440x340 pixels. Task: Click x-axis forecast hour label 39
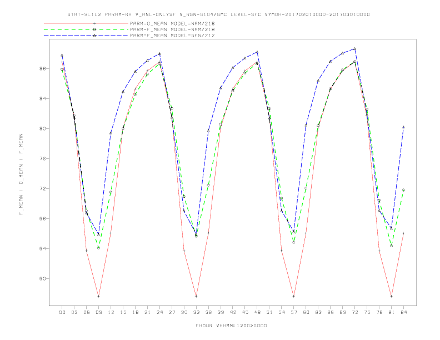[221, 312]
